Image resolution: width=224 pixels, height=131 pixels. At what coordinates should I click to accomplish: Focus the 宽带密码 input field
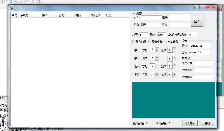204,77
